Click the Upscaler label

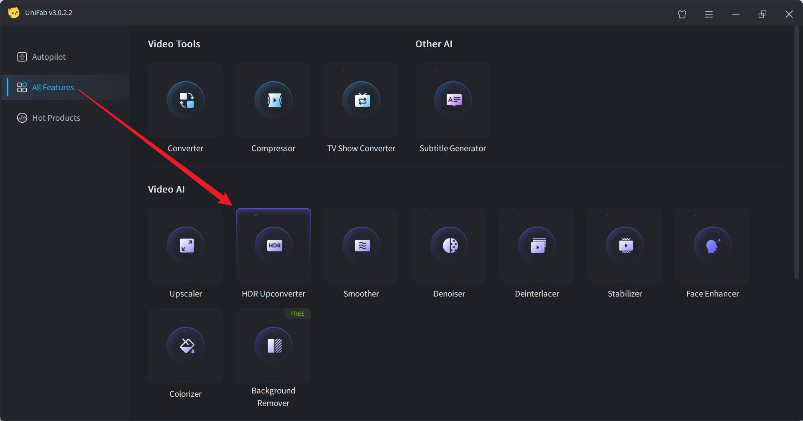(x=186, y=294)
